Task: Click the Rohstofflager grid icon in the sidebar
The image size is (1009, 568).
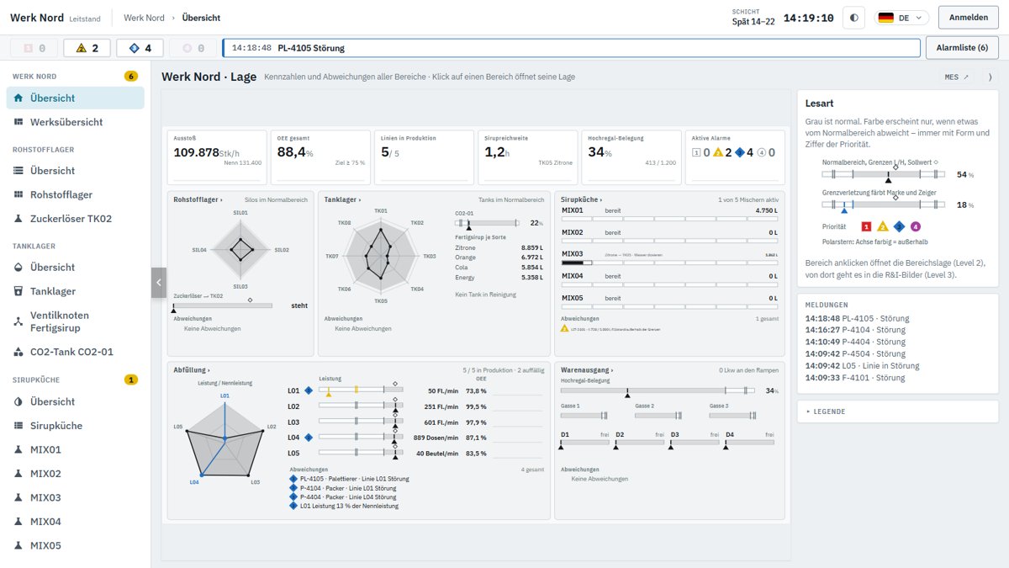Action: pyautogui.click(x=18, y=194)
